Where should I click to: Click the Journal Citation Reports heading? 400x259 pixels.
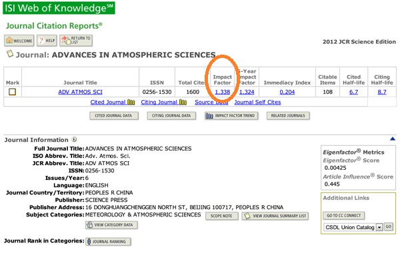[x=54, y=26]
